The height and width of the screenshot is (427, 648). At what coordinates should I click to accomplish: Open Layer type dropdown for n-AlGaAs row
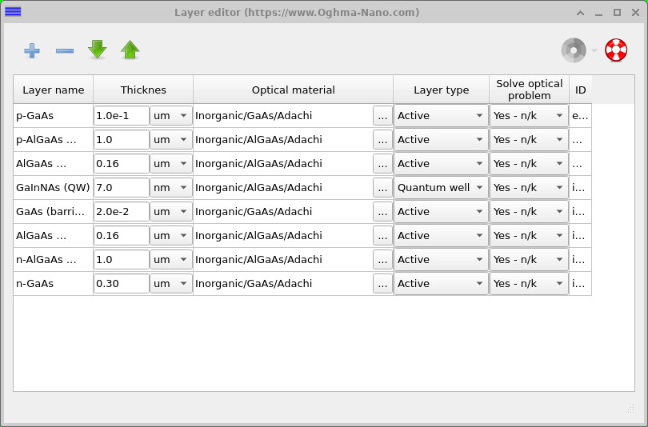click(x=441, y=259)
